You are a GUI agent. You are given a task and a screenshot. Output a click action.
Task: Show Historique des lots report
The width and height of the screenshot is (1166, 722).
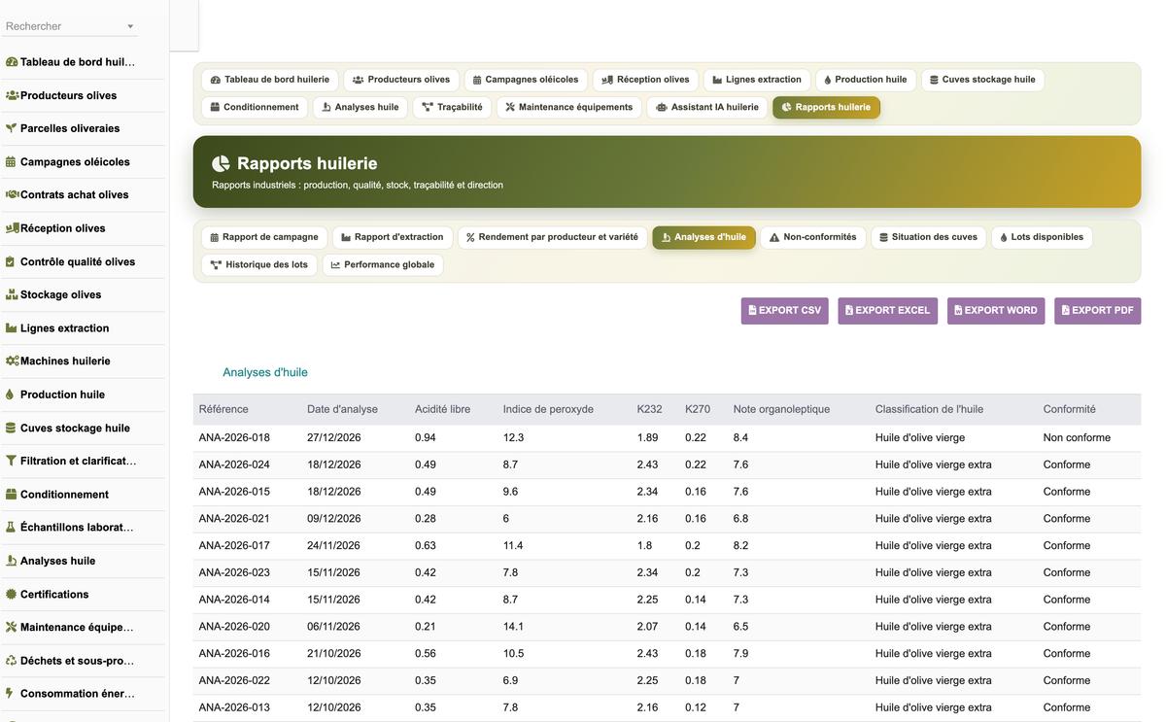click(x=258, y=264)
